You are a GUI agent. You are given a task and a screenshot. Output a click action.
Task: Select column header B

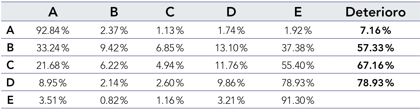pos(114,12)
